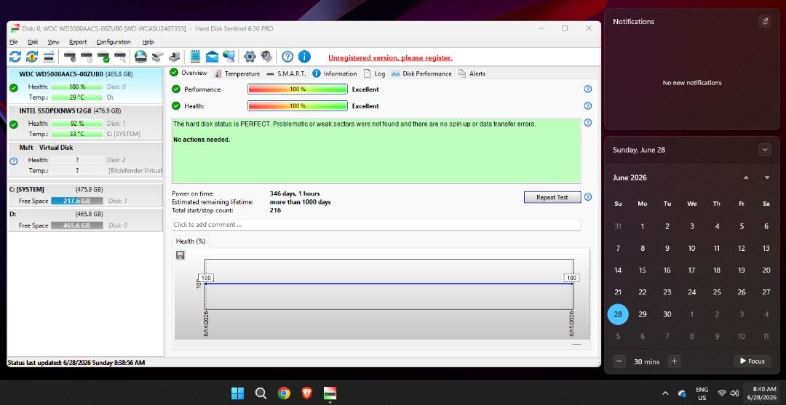Click the disk icon with clock badge

[87, 57]
